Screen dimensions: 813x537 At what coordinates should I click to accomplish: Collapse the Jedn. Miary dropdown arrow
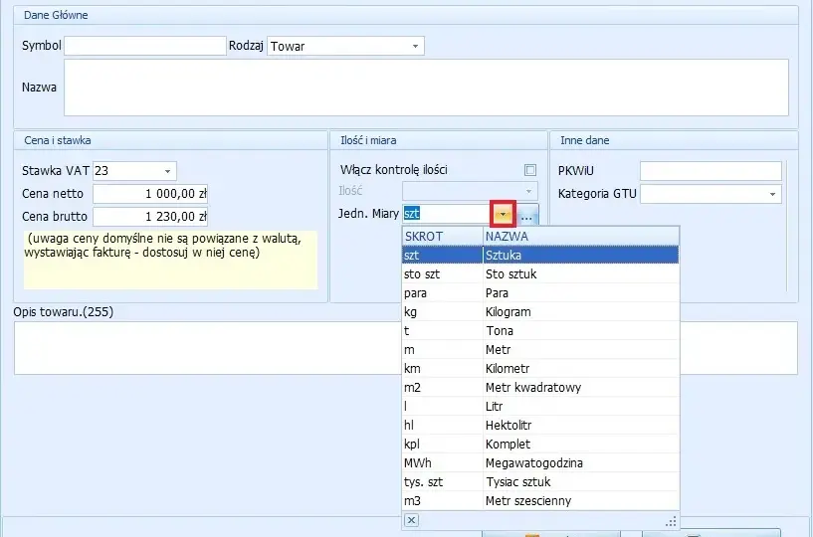tap(503, 214)
